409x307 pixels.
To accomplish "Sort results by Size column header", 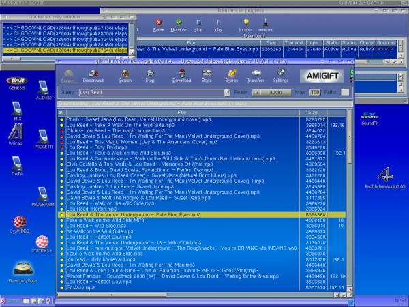I will pos(313,113).
